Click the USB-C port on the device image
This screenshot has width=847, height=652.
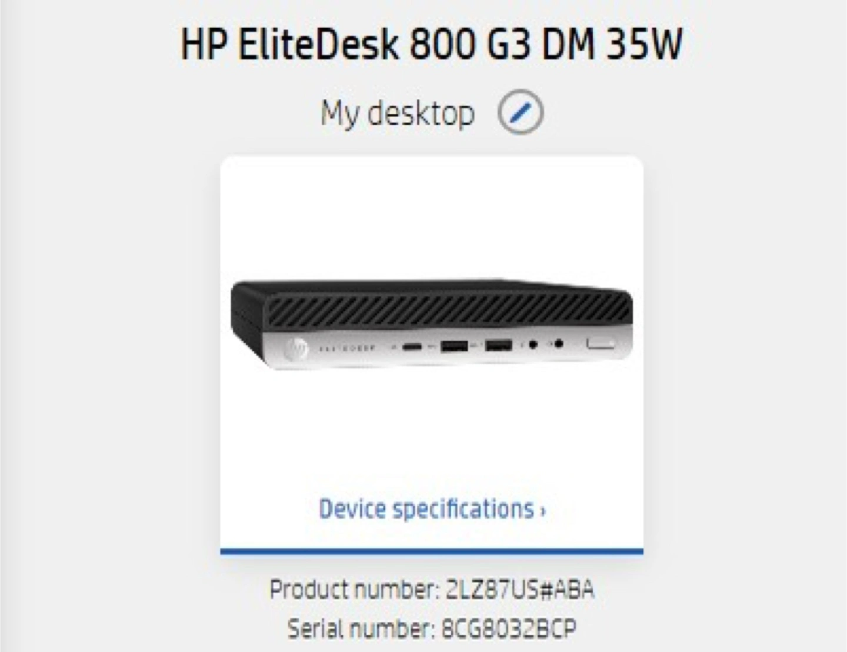tap(413, 346)
